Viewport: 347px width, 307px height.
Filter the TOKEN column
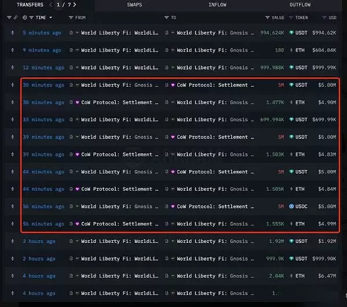point(291,17)
